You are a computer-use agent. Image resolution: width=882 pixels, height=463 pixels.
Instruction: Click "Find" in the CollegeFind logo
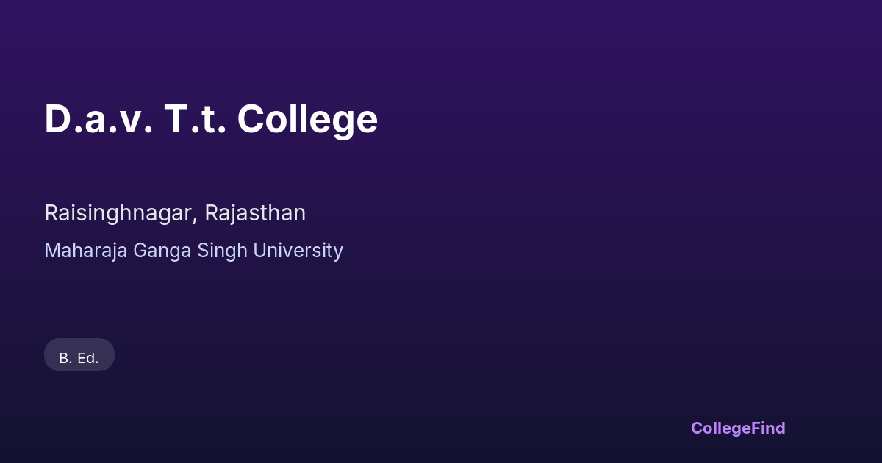tap(768, 428)
